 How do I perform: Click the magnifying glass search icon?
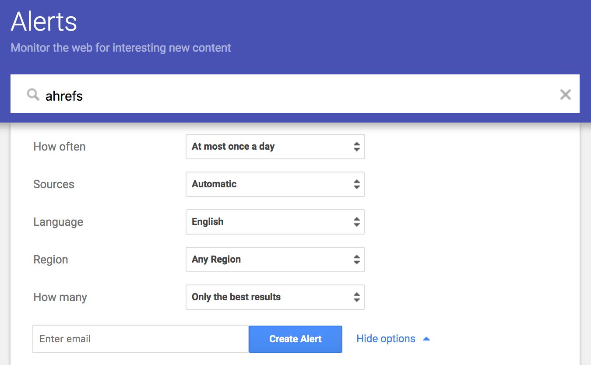(x=32, y=94)
